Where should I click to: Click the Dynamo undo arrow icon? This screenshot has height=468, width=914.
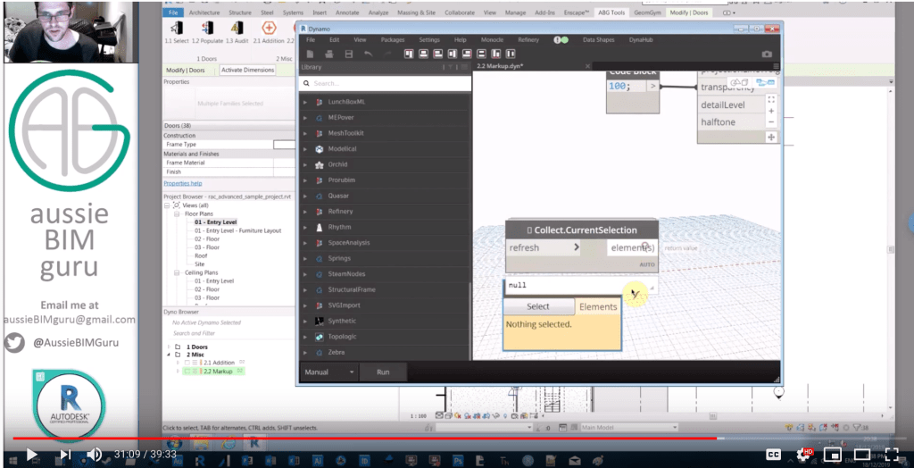(368, 54)
